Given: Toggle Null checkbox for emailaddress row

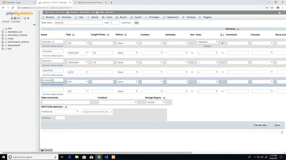Looking at the screenshot, I should point(192,82).
